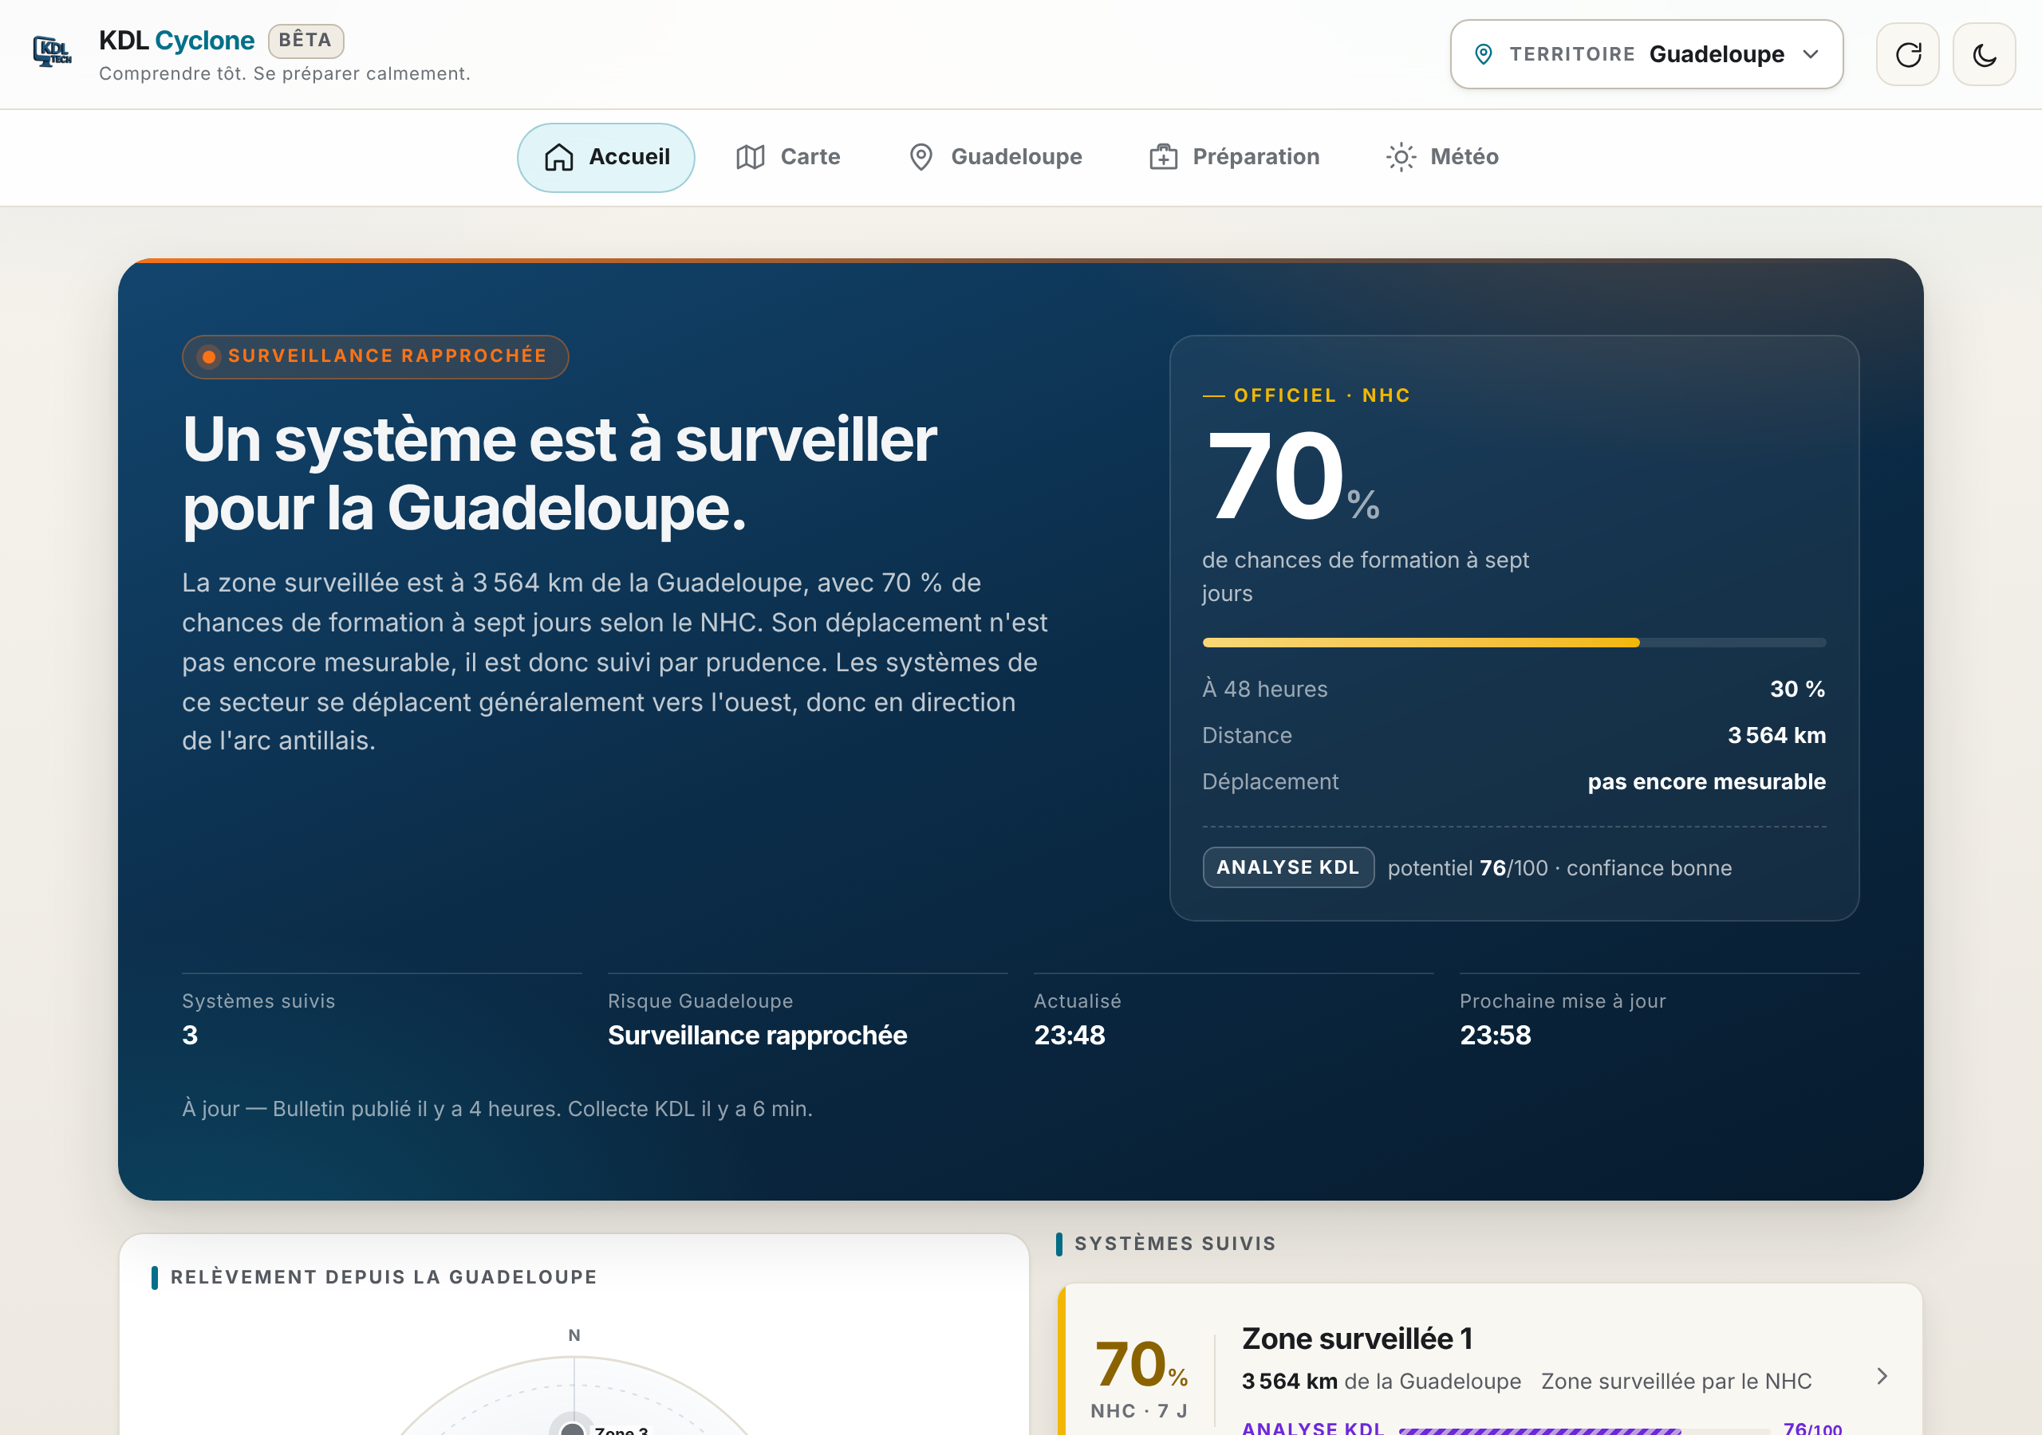This screenshot has height=1435, width=2042.
Task: Switch to the Accueil tab
Action: pos(605,157)
